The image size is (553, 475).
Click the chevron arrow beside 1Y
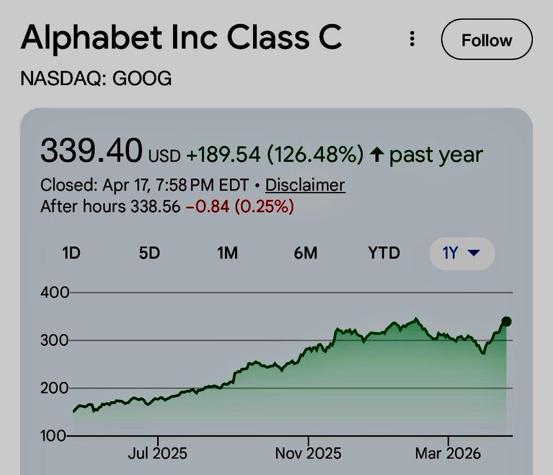[474, 253]
